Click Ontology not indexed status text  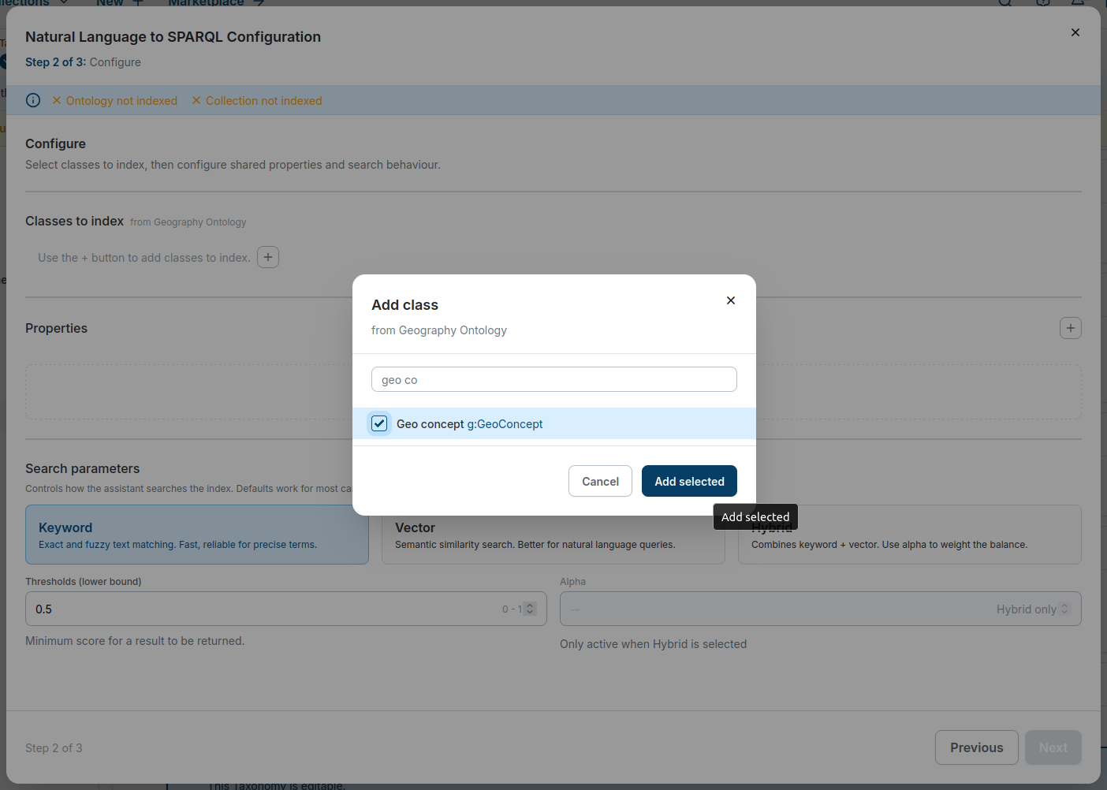(x=121, y=101)
